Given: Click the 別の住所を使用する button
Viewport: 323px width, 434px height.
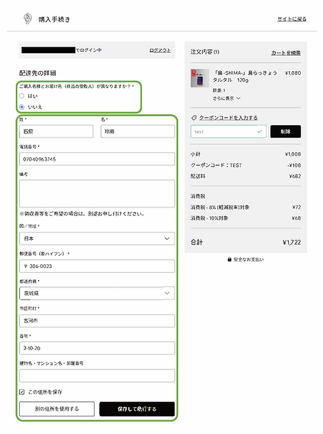Looking at the screenshot, I should tap(57, 409).
